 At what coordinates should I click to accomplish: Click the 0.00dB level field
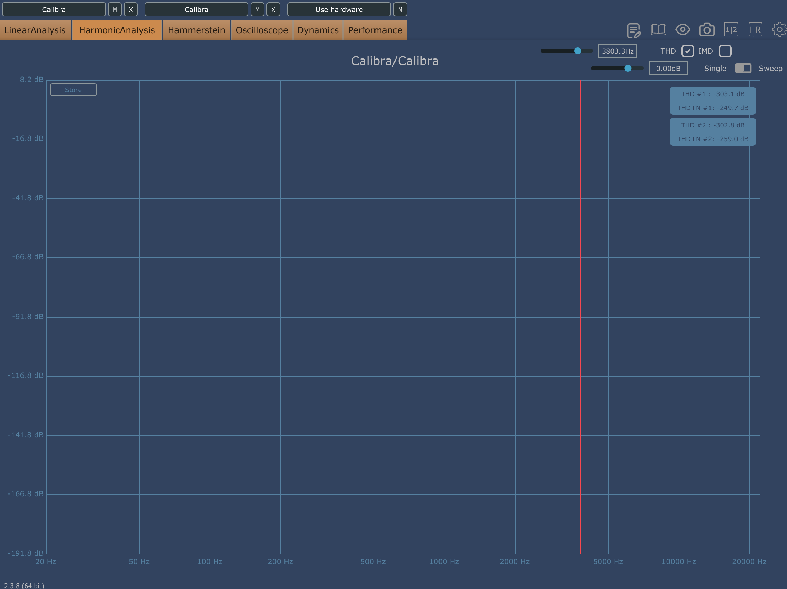pos(668,68)
